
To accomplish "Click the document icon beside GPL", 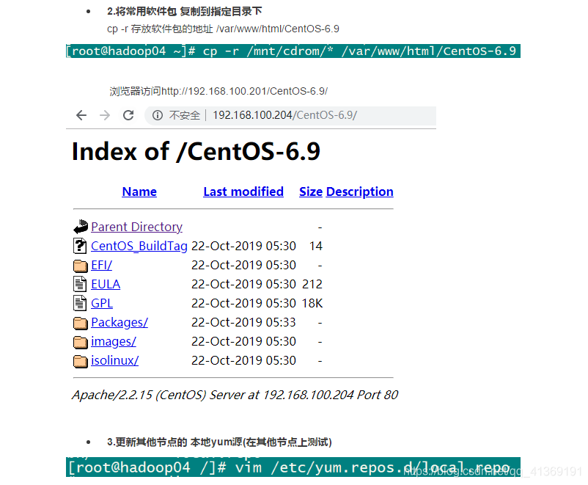I will click(x=80, y=303).
